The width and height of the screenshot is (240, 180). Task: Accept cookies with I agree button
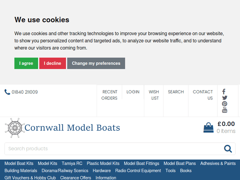[26, 63]
